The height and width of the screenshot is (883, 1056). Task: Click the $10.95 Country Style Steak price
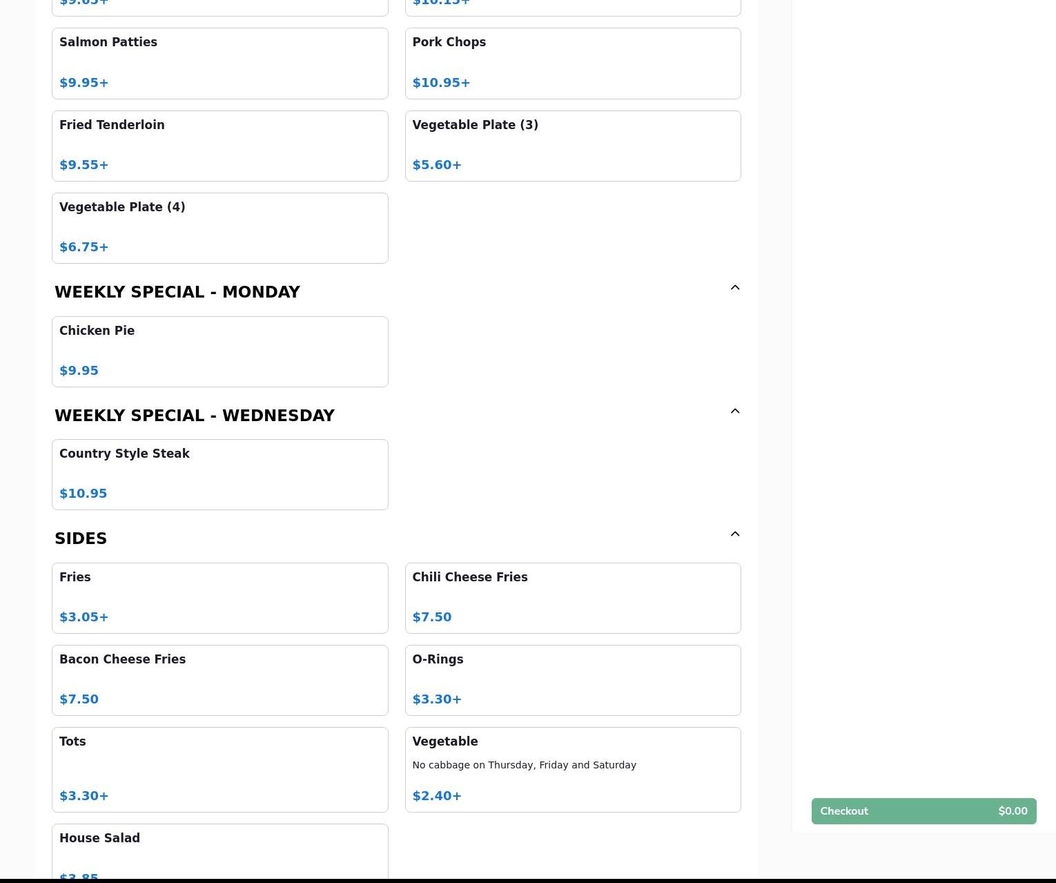pyautogui.click(x=84, y=494)
